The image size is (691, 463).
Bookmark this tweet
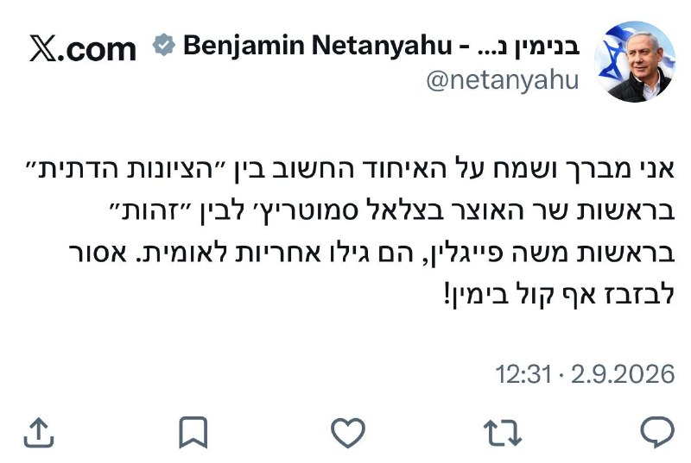pos(193,432)
